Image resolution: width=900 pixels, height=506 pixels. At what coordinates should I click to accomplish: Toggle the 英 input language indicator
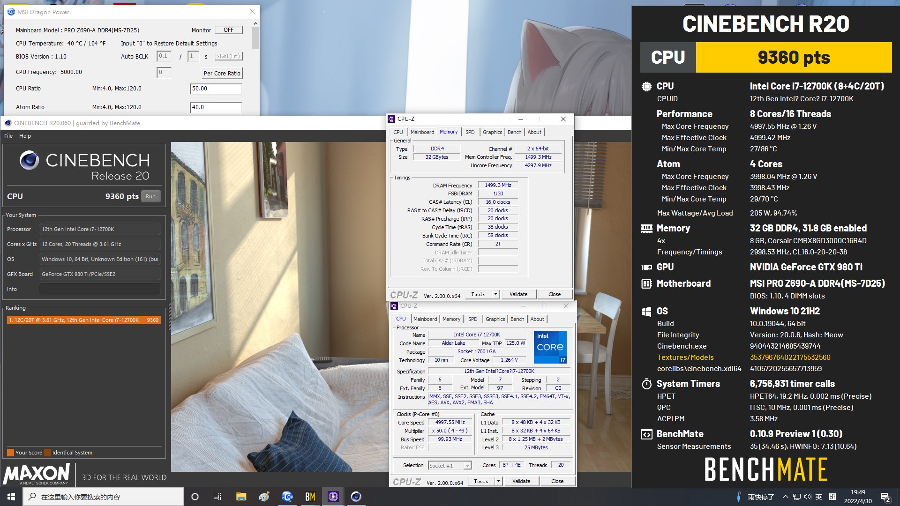[x=818, y=497]
